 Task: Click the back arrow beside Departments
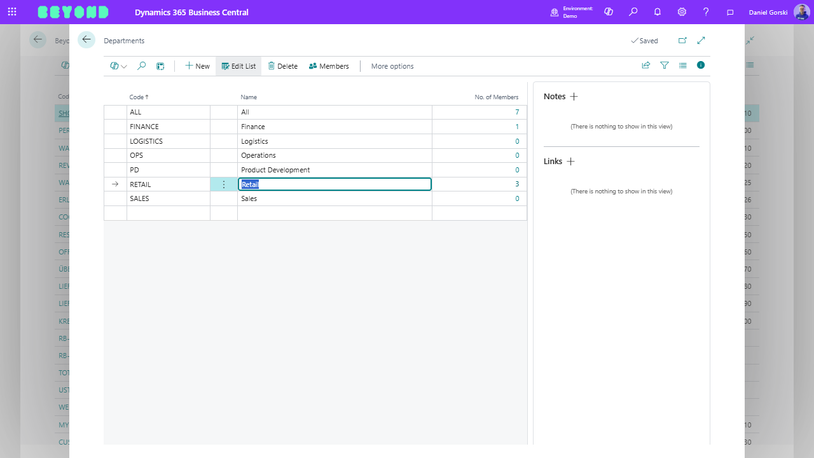pyautogui.click(x=86, y=40)
